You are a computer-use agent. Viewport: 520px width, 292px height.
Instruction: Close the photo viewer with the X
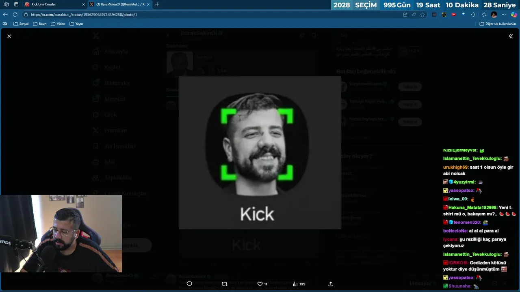point(9,36)
